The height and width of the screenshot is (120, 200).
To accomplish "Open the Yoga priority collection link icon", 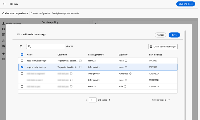I will click(80, 67).
